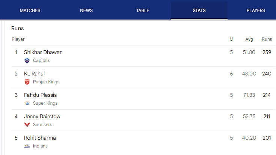The image size is (276, 155).
Task: Open the News tab
Action: pyautogui.click(x=86, y=11)
